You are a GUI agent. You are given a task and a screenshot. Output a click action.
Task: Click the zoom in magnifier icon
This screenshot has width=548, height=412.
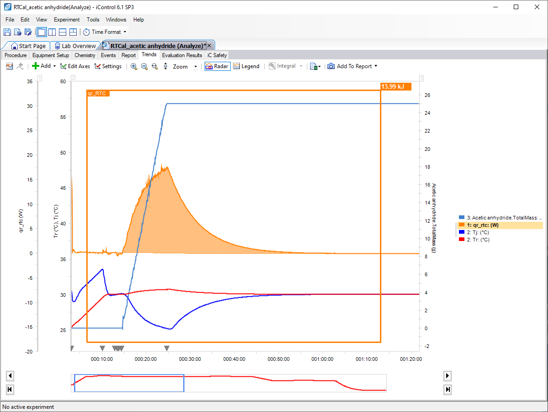pyautogui.click(x=134, y=66)
